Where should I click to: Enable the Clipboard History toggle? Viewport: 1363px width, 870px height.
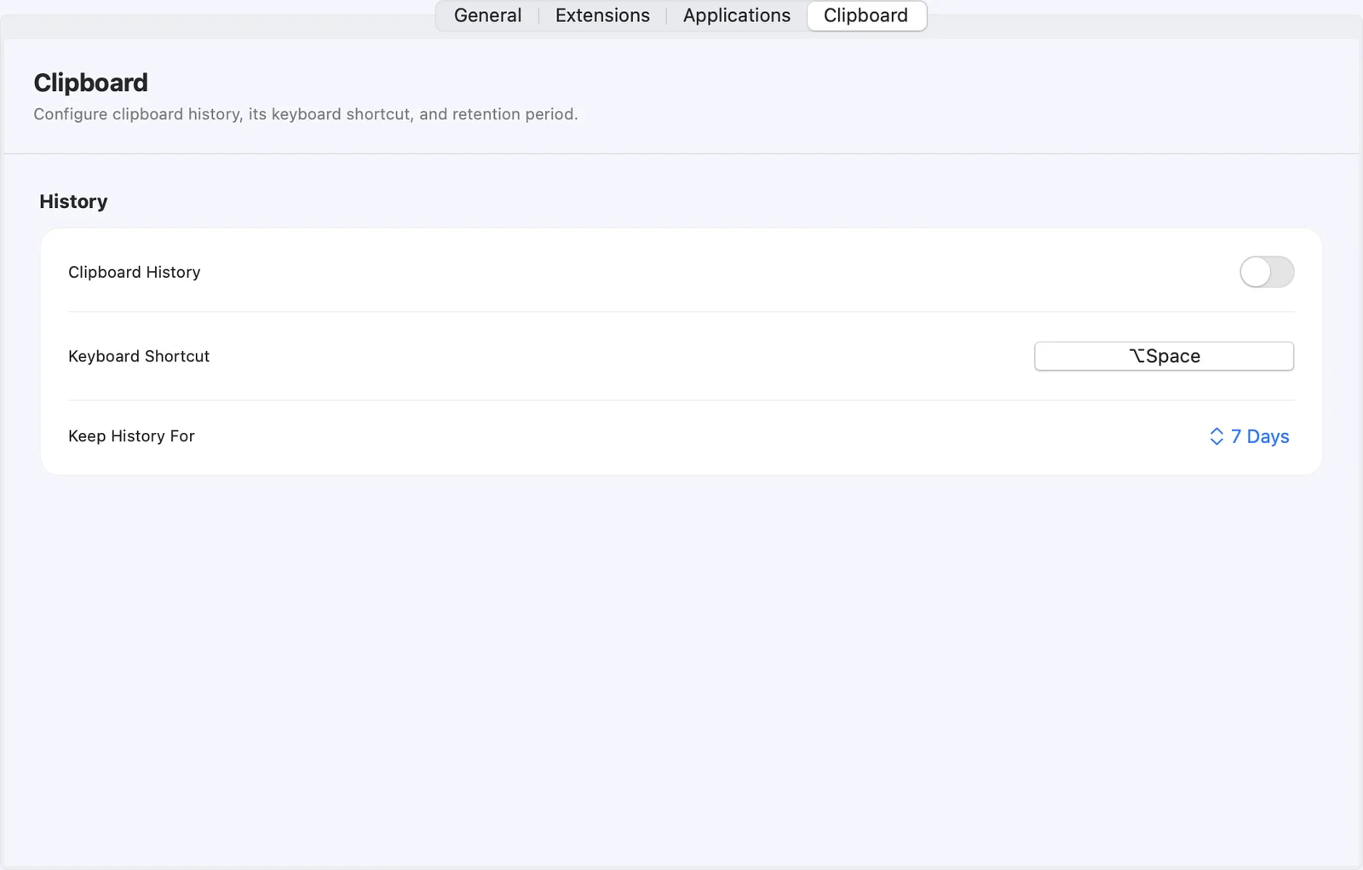1267,272
